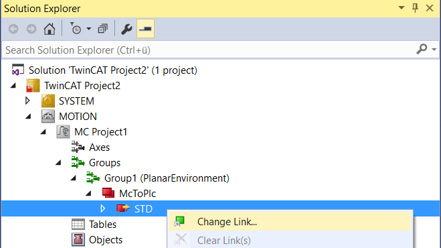Click the Forward navigation arrow icon

tap(31, 29)
